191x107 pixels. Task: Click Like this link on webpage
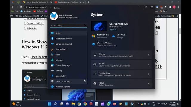coord(32,29)
